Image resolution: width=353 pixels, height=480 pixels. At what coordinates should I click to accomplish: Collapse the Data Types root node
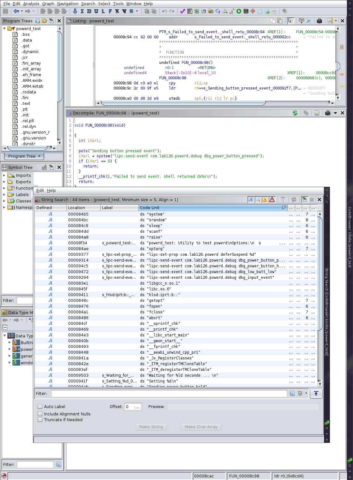4,335
